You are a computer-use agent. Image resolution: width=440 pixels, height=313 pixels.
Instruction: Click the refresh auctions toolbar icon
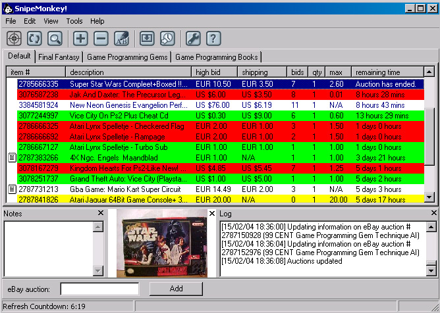[x=34, y=38]
